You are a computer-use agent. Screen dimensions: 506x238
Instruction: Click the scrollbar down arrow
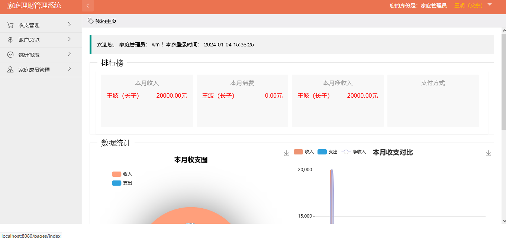click(x=504, y=221)
